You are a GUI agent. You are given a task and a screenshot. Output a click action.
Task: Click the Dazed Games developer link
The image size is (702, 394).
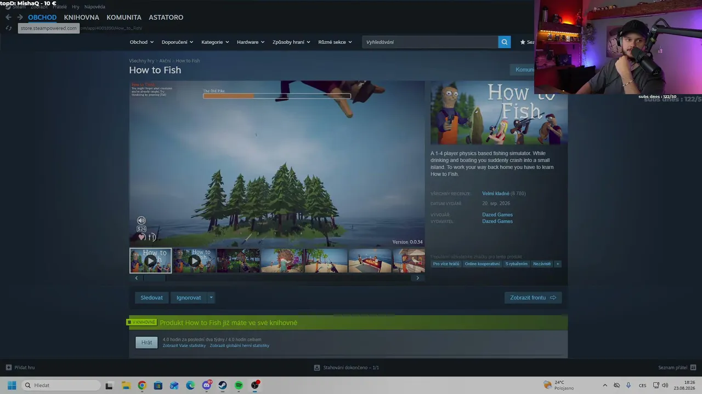coord(497,215)
